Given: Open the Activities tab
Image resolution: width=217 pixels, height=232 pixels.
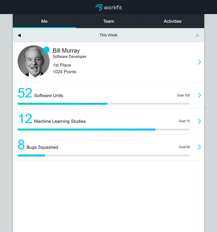Looking at the screenshot, I should 172,21.
